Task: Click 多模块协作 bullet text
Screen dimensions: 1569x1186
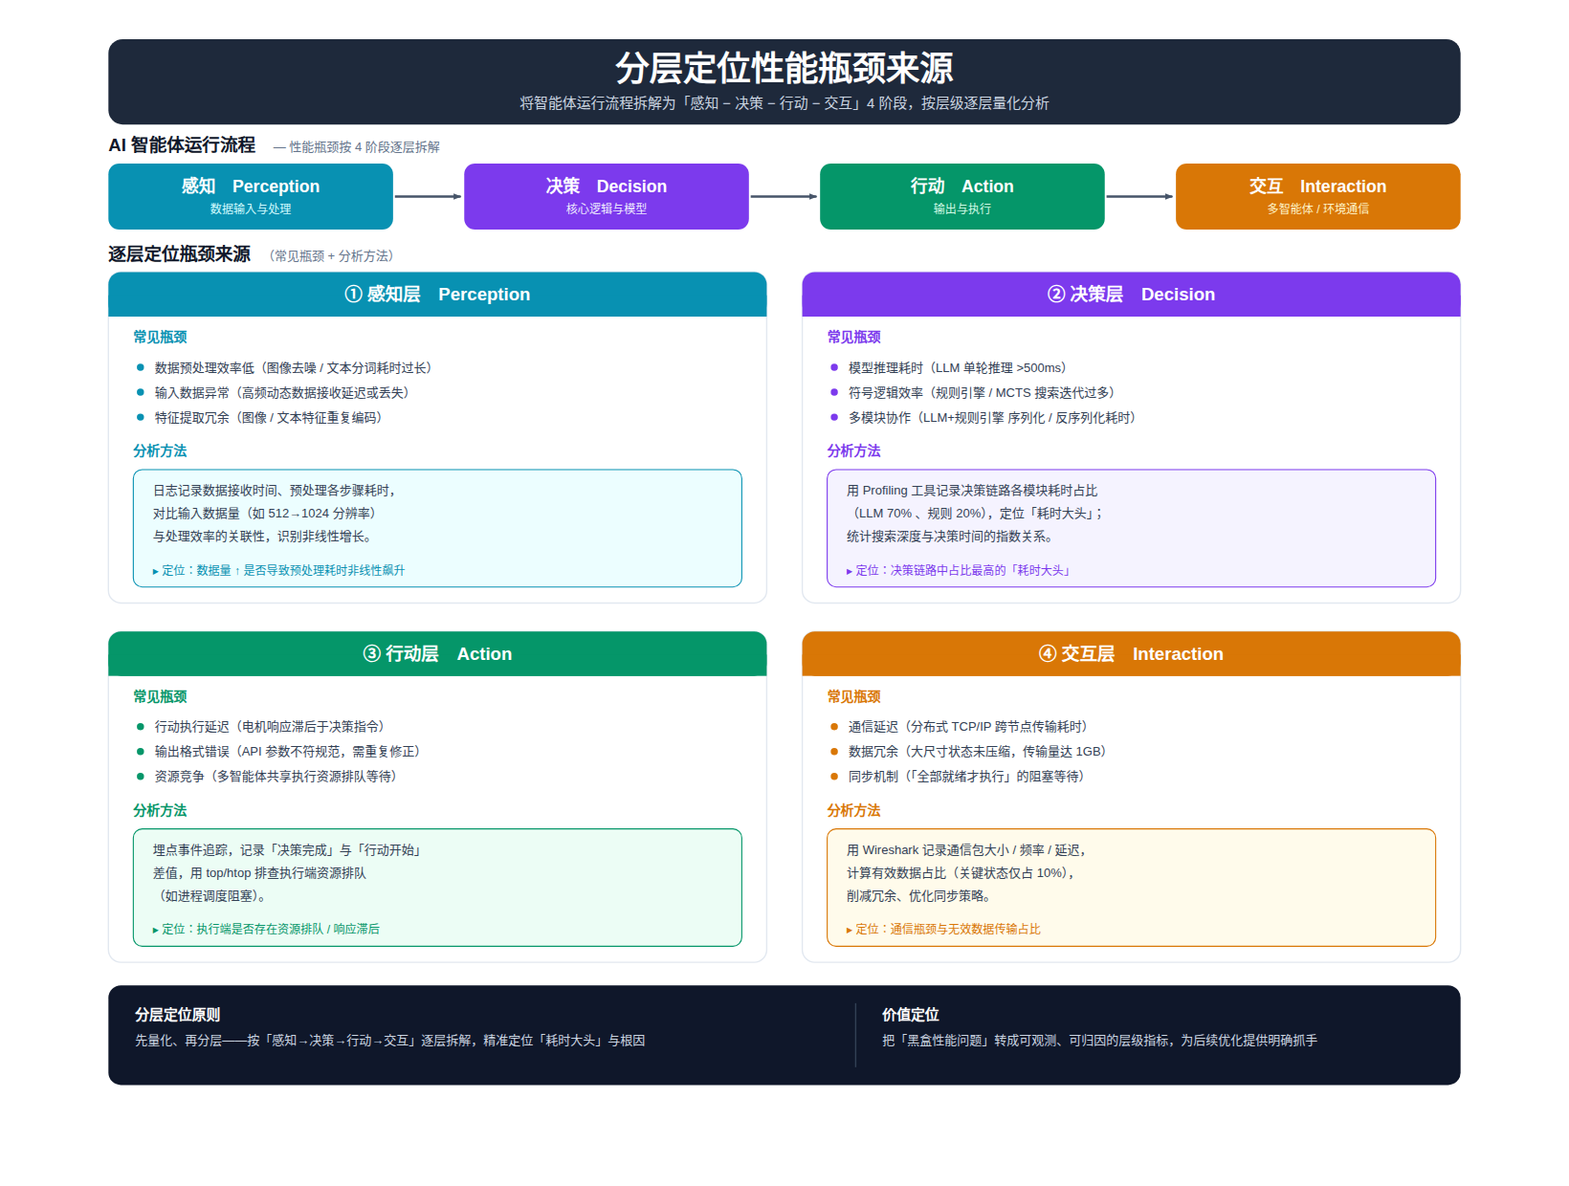Action: pyautogui.click(x=992, y=418)
